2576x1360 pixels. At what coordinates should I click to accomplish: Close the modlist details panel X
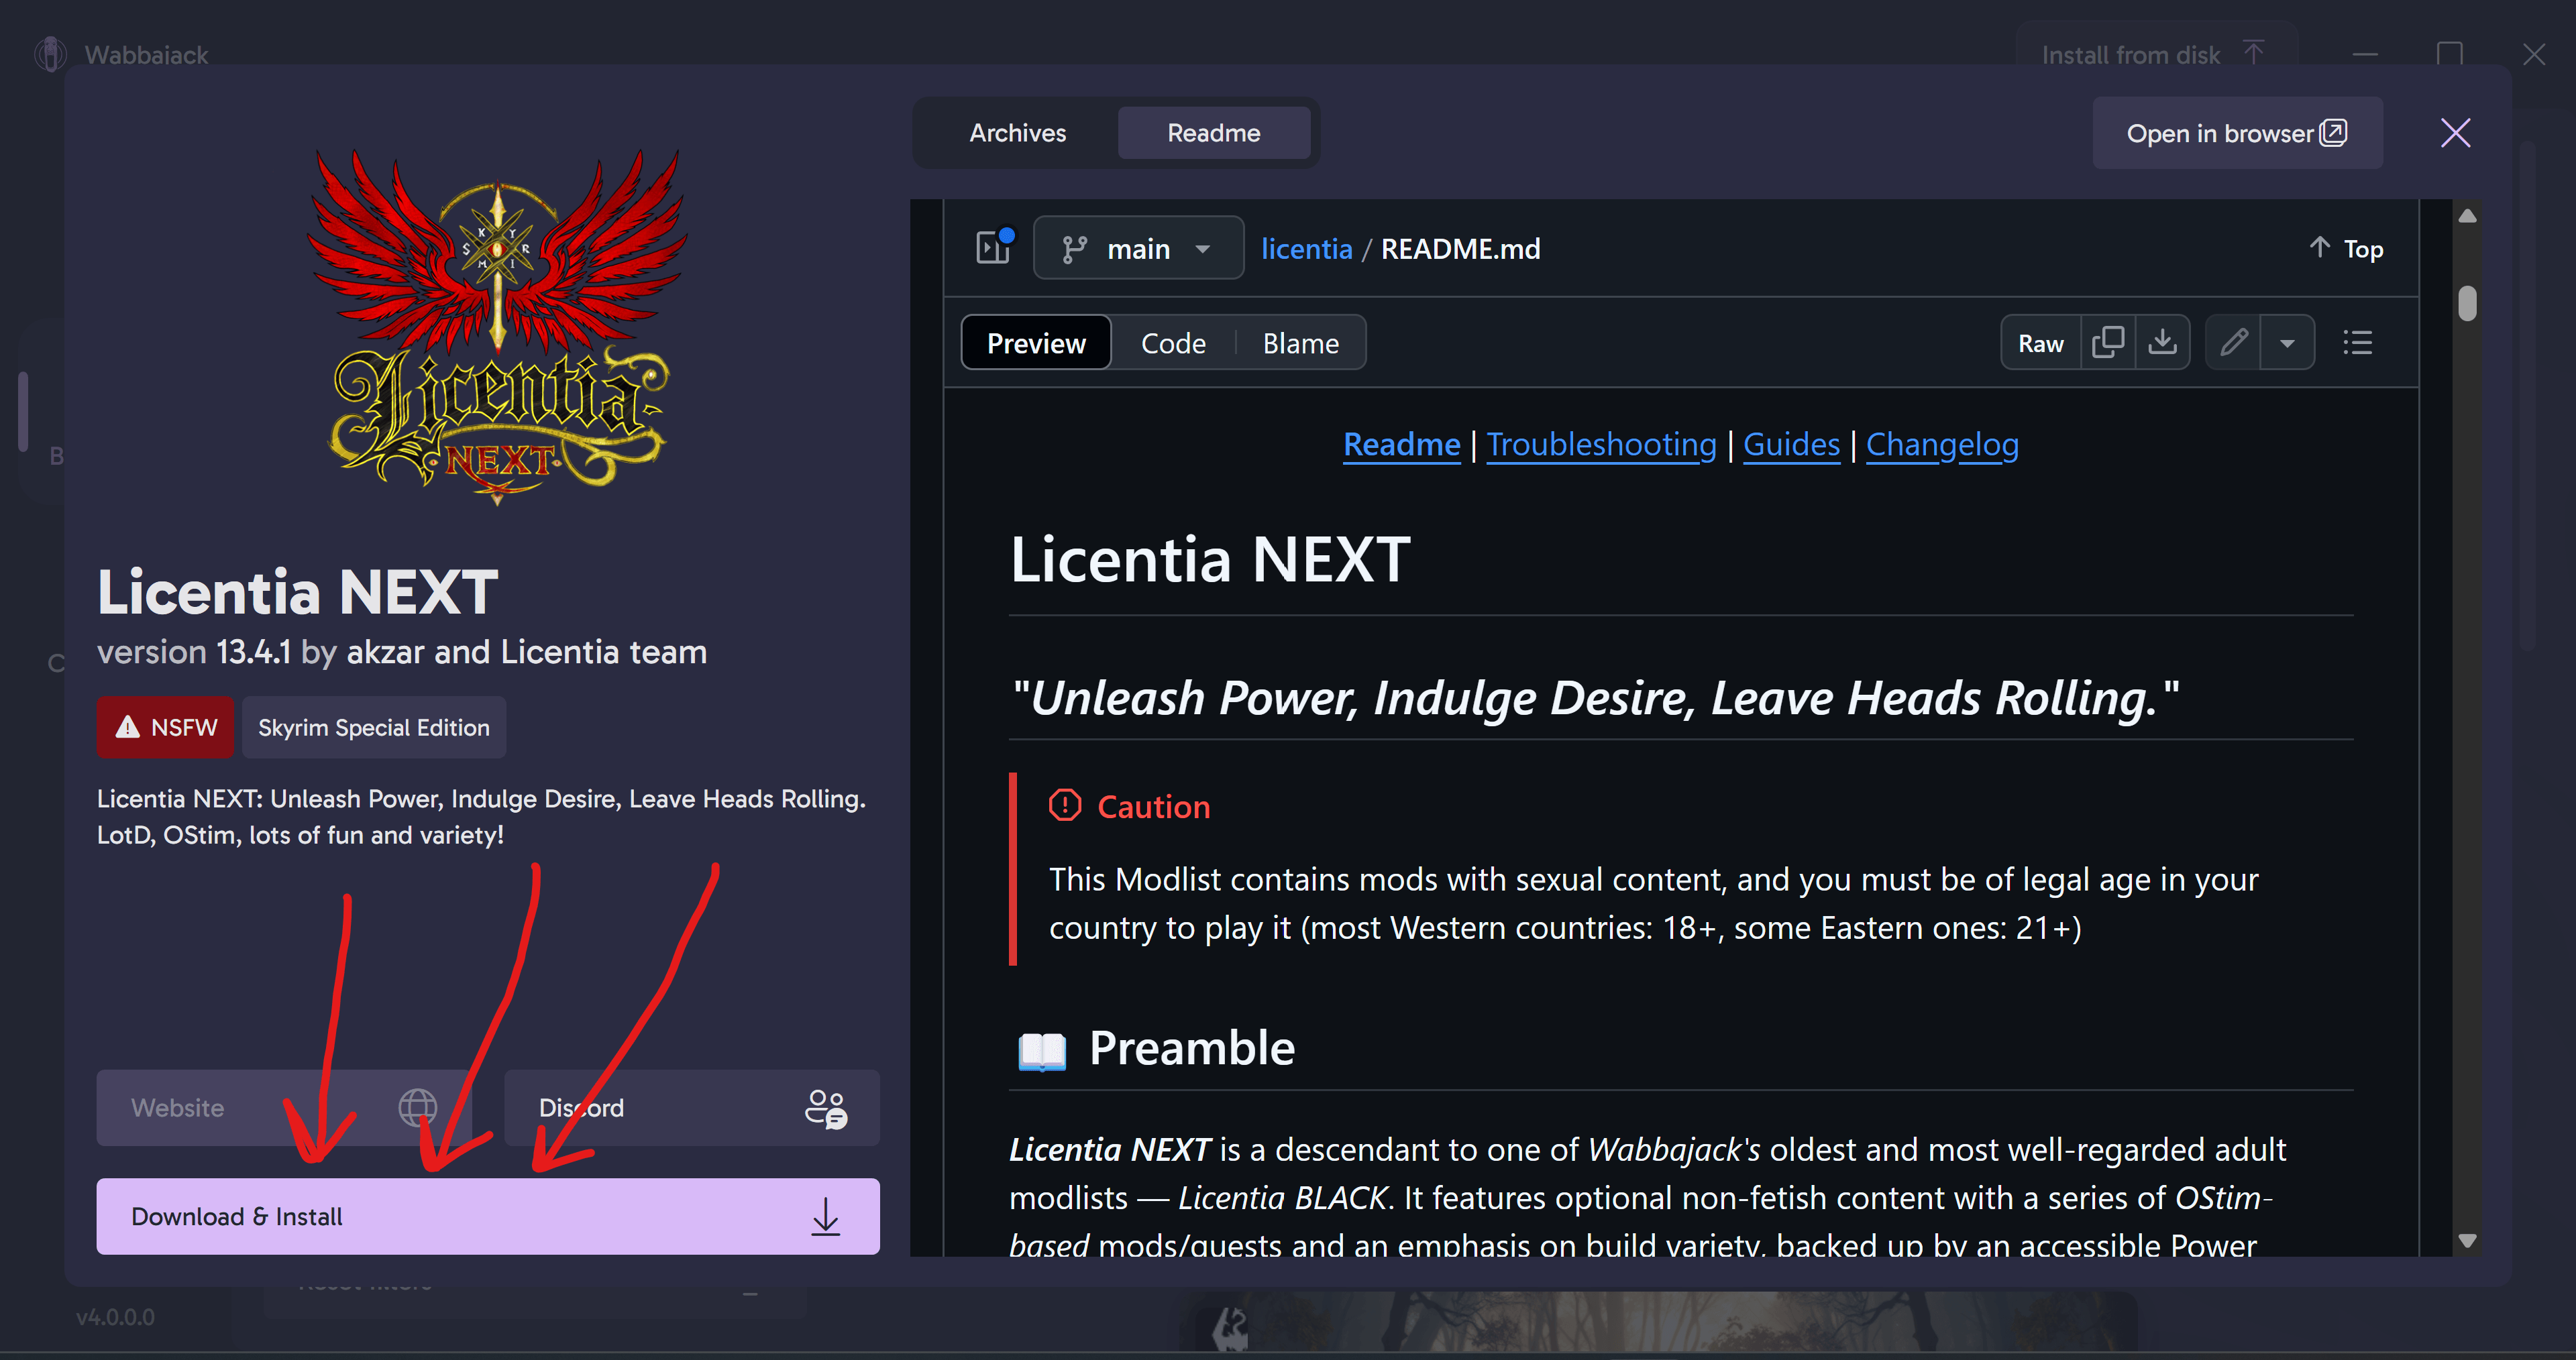[2455, 133]
